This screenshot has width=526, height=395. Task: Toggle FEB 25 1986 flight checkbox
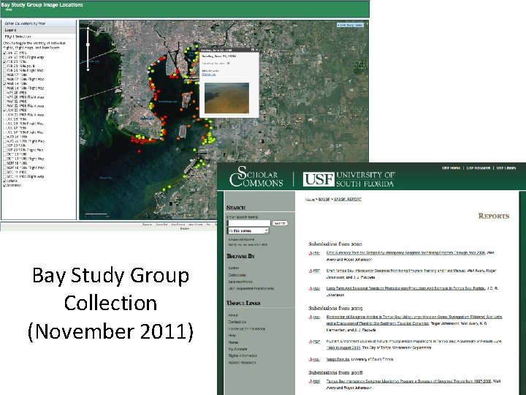point(4,61)
